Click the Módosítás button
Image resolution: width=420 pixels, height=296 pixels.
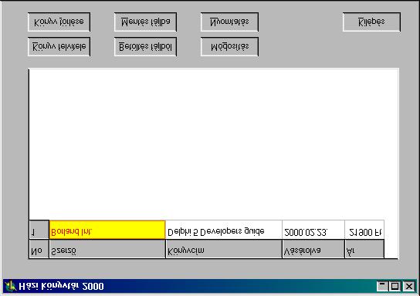(229, 47)
